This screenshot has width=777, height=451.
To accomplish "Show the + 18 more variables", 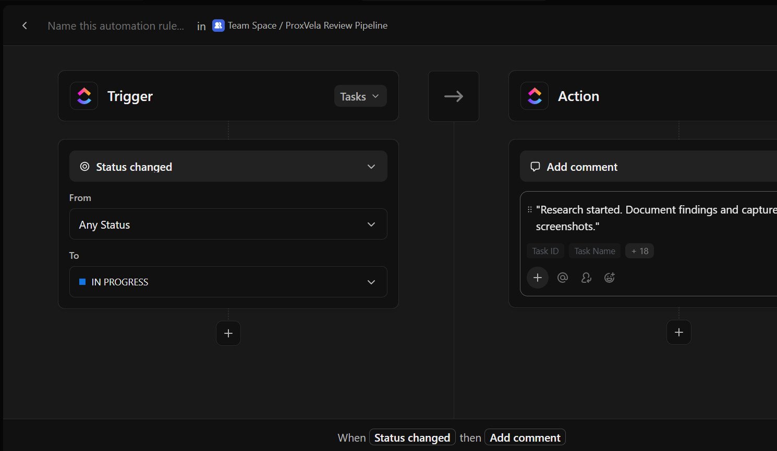I will click(640, 251).
